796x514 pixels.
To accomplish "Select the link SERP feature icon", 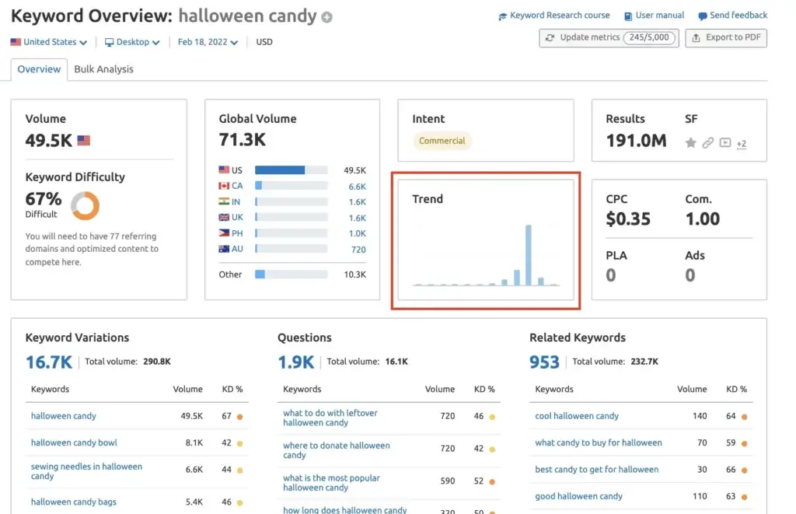I will pos(707,143).
